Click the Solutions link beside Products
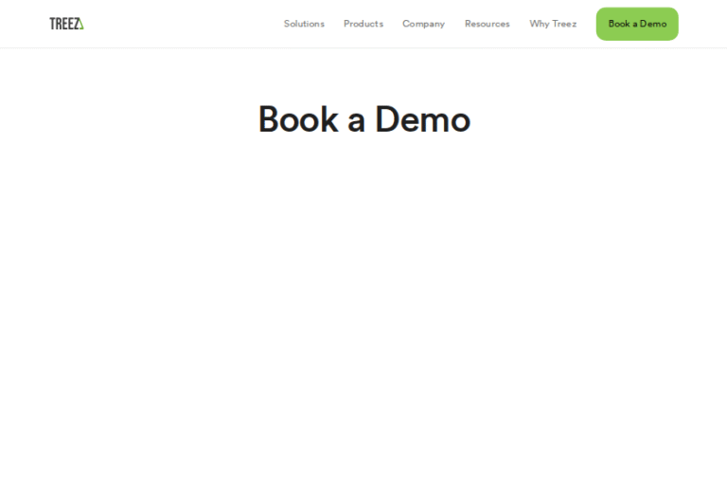Viewport: 727px width, 485px height. click(304, 24)
